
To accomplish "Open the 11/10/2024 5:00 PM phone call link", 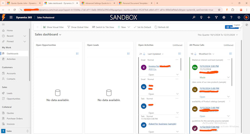I will pos(209,88).
